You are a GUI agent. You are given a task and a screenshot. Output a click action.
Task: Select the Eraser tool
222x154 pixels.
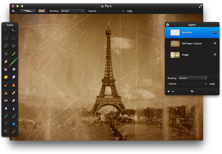(6, 61)
